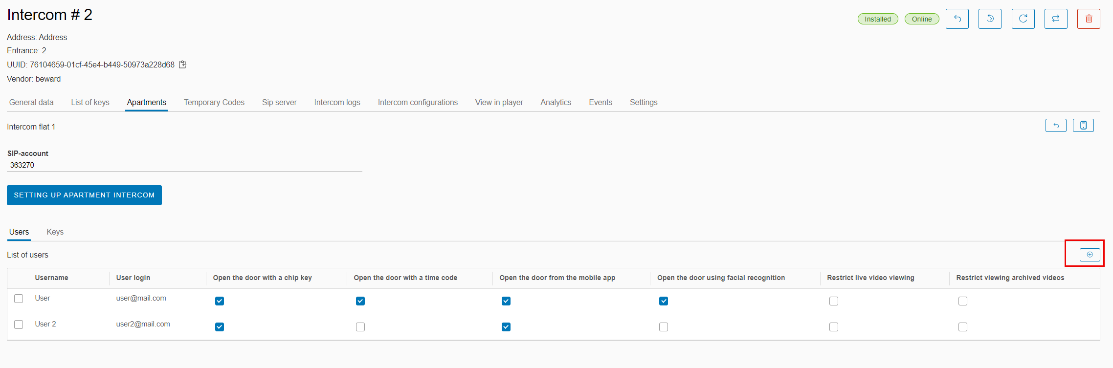This screenshot has width=1113, height=368.
Task: Open the Temporary Codes tab
Action: pyautogui.click(x=214, y=103)
